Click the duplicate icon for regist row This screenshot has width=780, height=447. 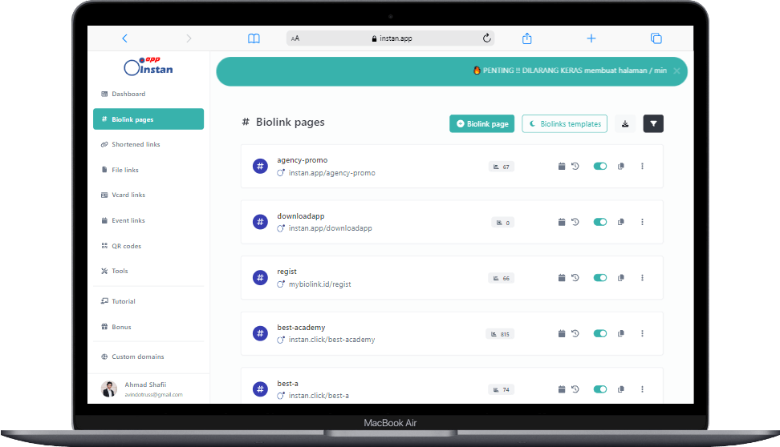(x=621, y=278)
